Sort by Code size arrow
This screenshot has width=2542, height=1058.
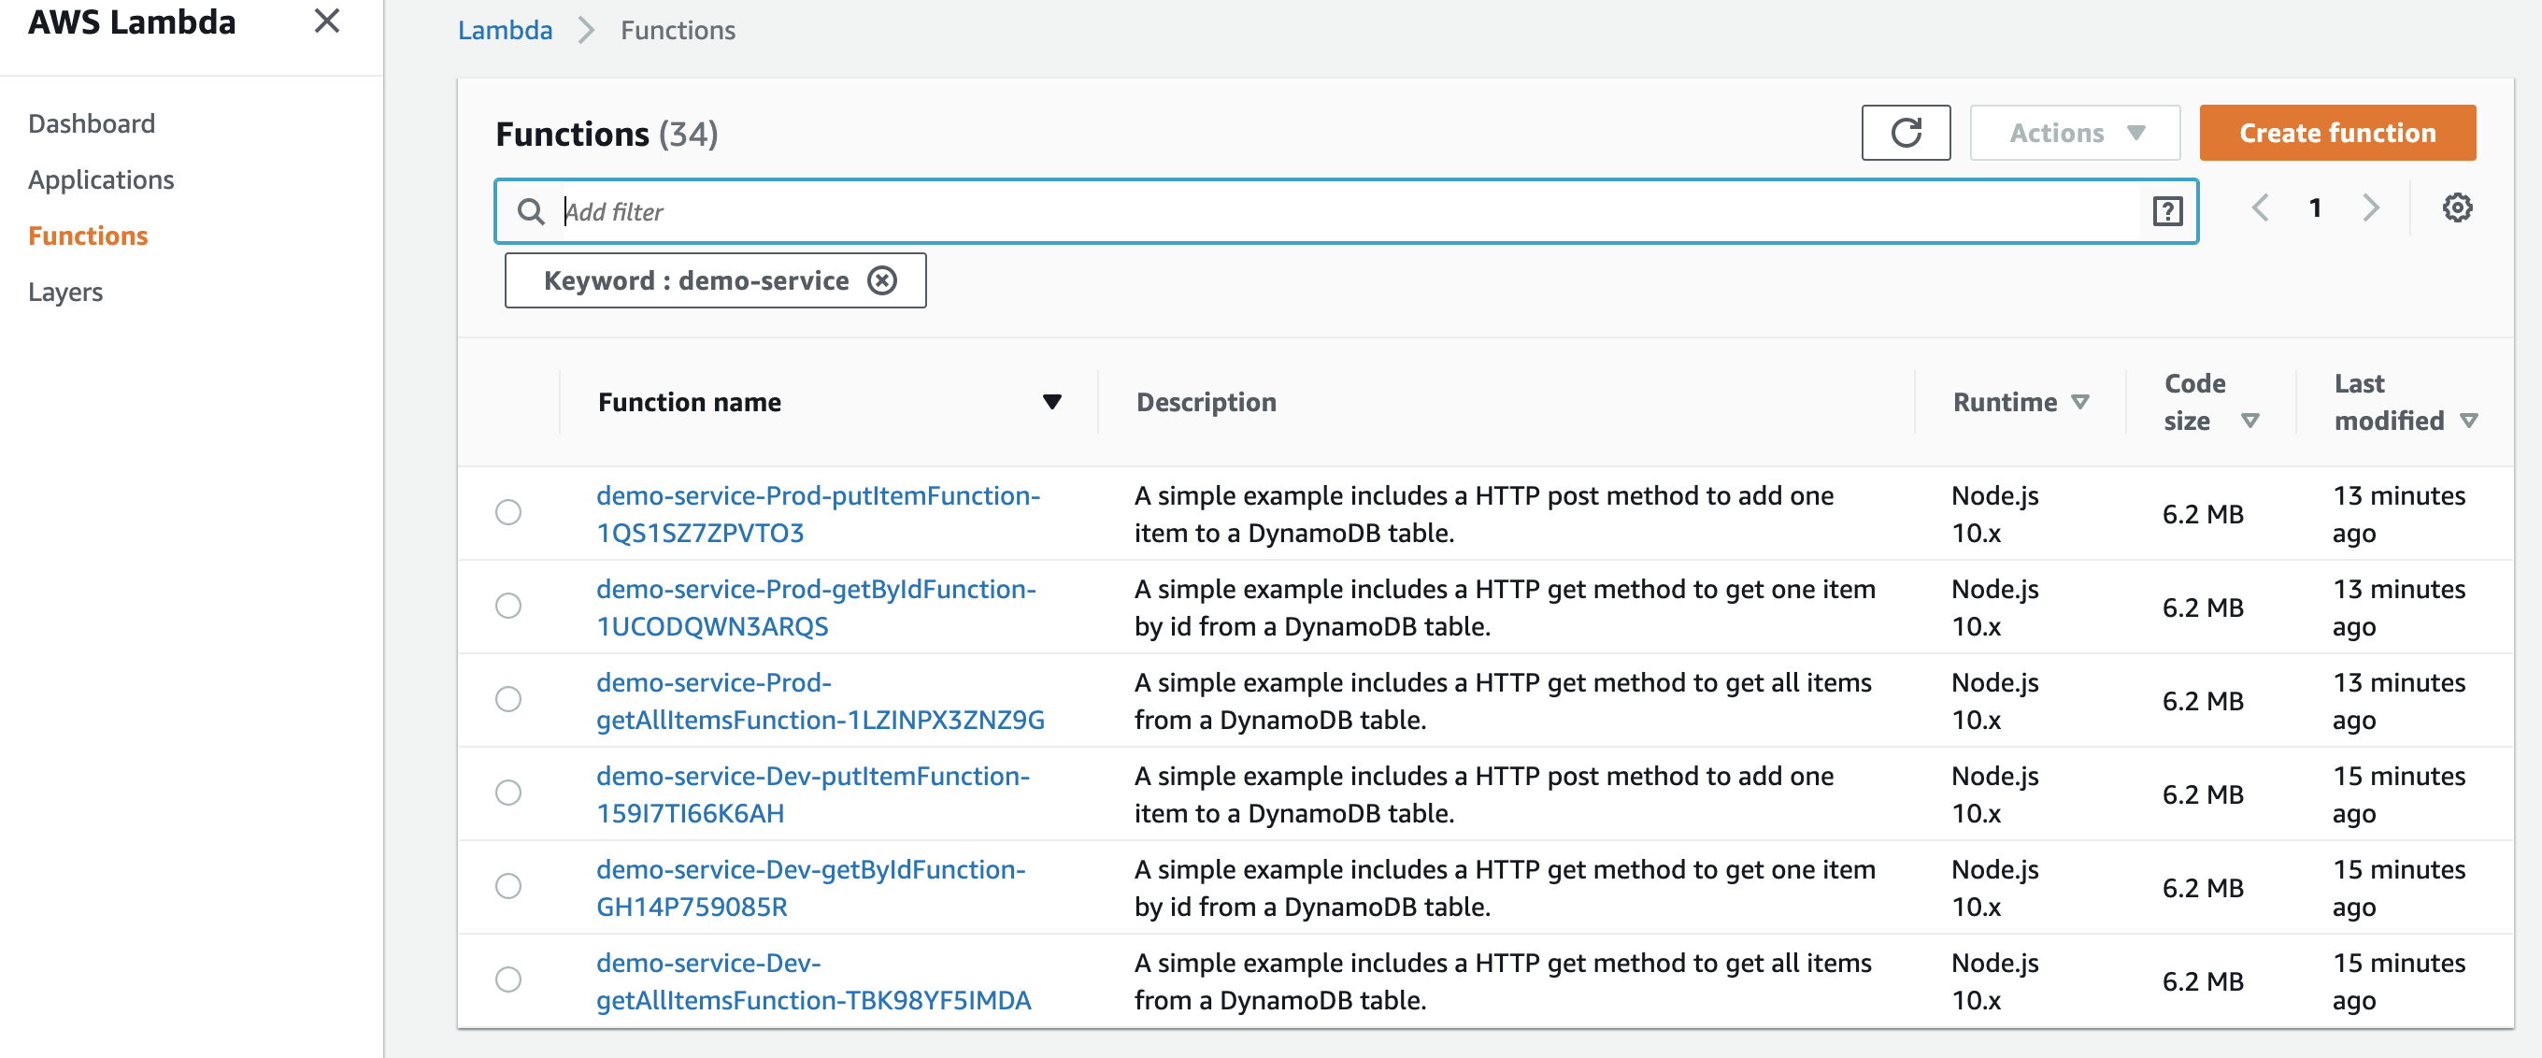click(2249, 422)
